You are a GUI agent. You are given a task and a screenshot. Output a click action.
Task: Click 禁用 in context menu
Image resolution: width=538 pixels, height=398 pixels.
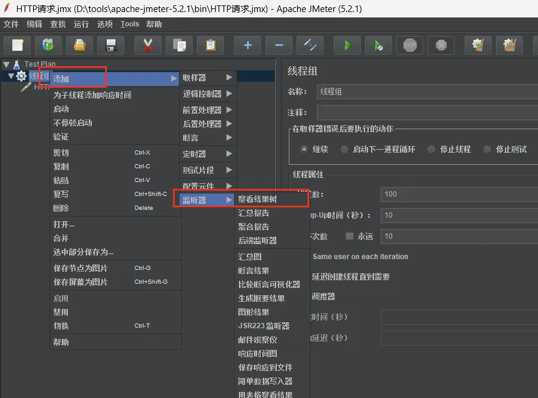(x=115, y=312)
